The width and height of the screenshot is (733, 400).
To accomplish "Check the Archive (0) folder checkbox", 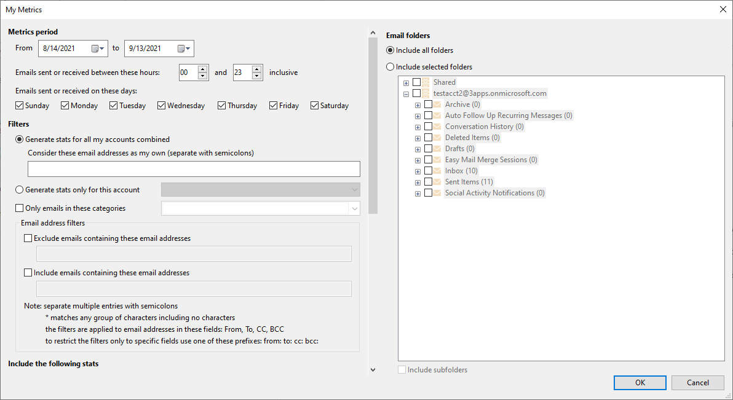I will click(428, 104).
